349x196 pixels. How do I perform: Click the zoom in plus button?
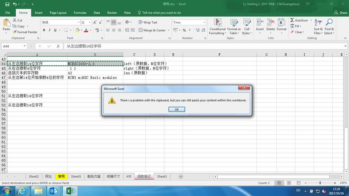click(335, 183)
